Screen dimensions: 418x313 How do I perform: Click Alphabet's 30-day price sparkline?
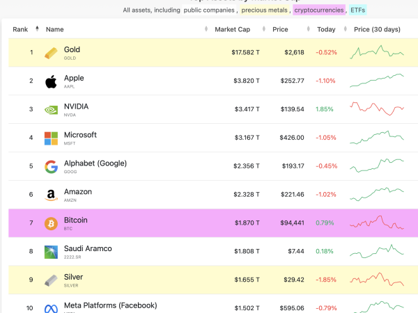click(x=377, y=166)
